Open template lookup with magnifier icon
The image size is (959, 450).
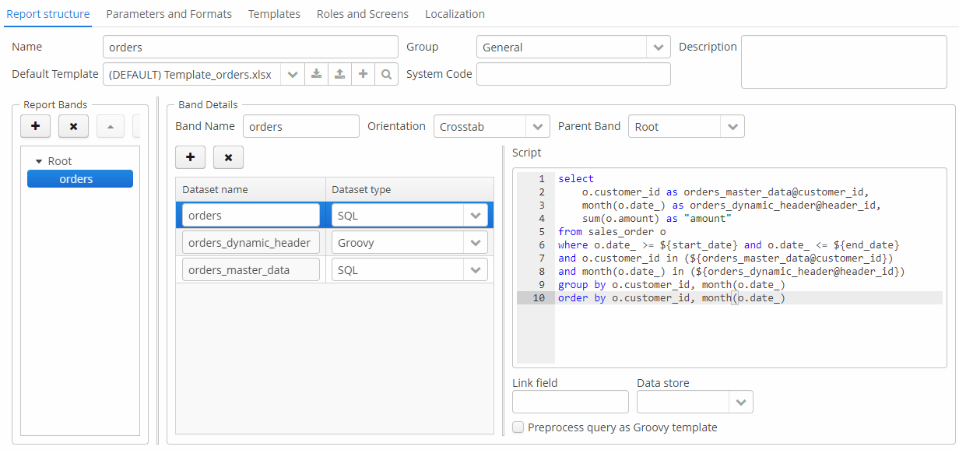coord(386,74)
